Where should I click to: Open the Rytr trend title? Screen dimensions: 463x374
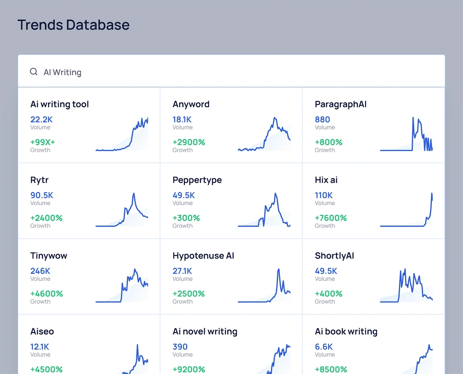pos(39,180)
